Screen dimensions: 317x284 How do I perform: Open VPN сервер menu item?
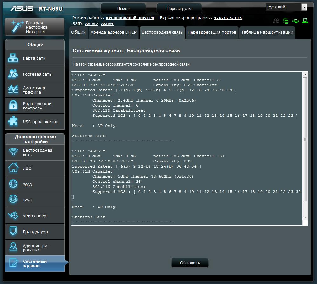tap(35, 216)
